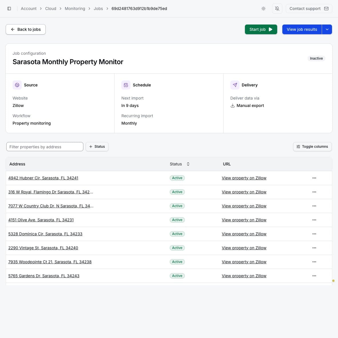View 5328 Dominica Cir property on Zillow
This screenshot has height=338, width=338.
tap(244, 234)
